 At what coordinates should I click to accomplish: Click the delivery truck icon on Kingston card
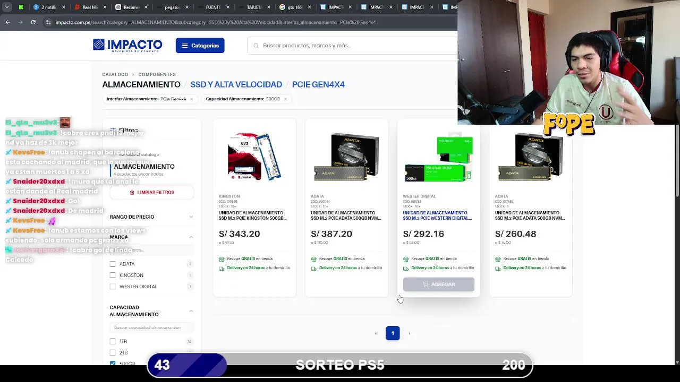tap(222, 268)
